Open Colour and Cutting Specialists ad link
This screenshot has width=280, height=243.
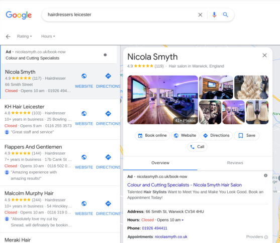[x=184, y=185]
